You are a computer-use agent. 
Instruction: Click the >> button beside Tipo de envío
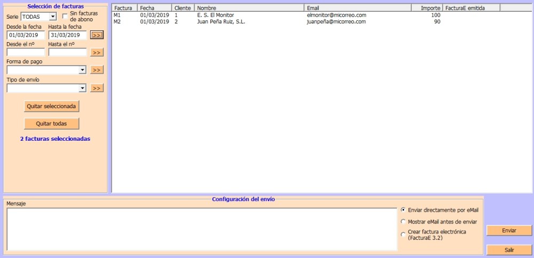tap(97, 88)
